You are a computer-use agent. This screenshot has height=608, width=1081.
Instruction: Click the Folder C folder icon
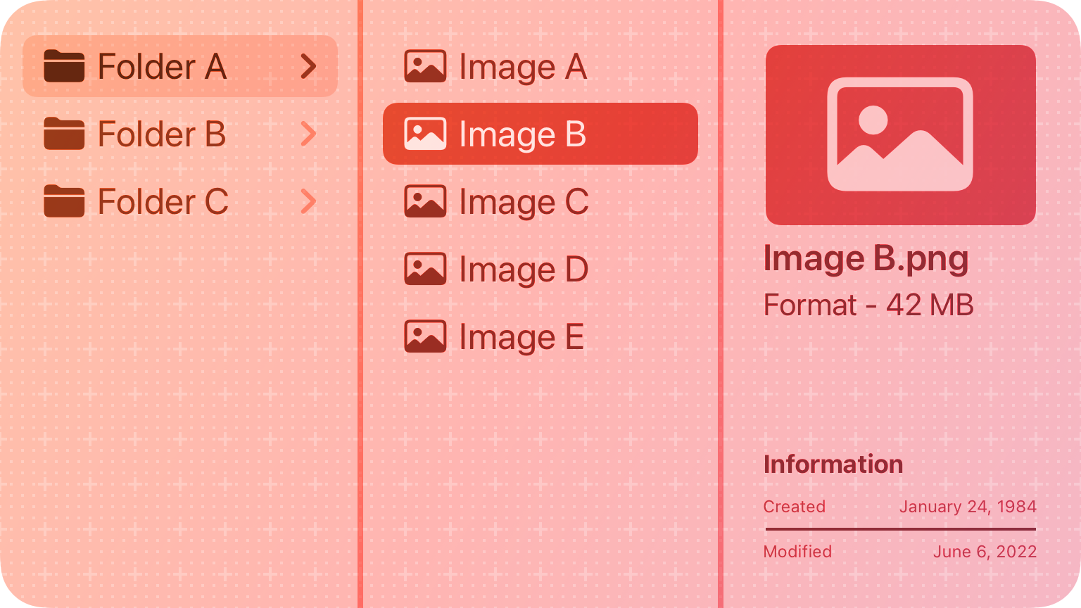point(64,201)
